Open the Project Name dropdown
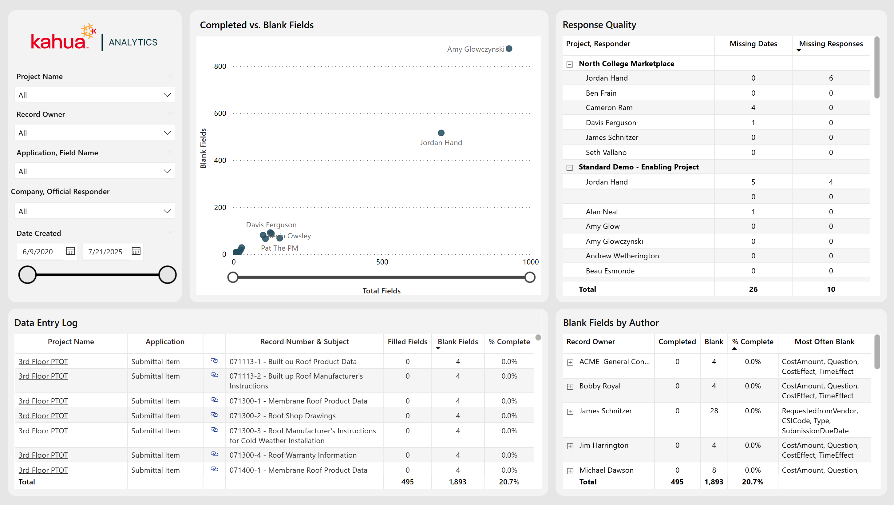 (94, 95)
